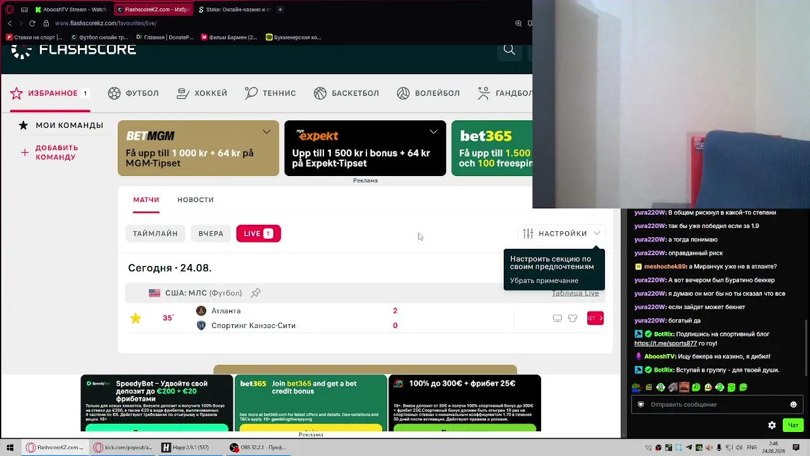The image size is (810, 456).
Task: Pin the США: МЛС league
Action: 256,293
